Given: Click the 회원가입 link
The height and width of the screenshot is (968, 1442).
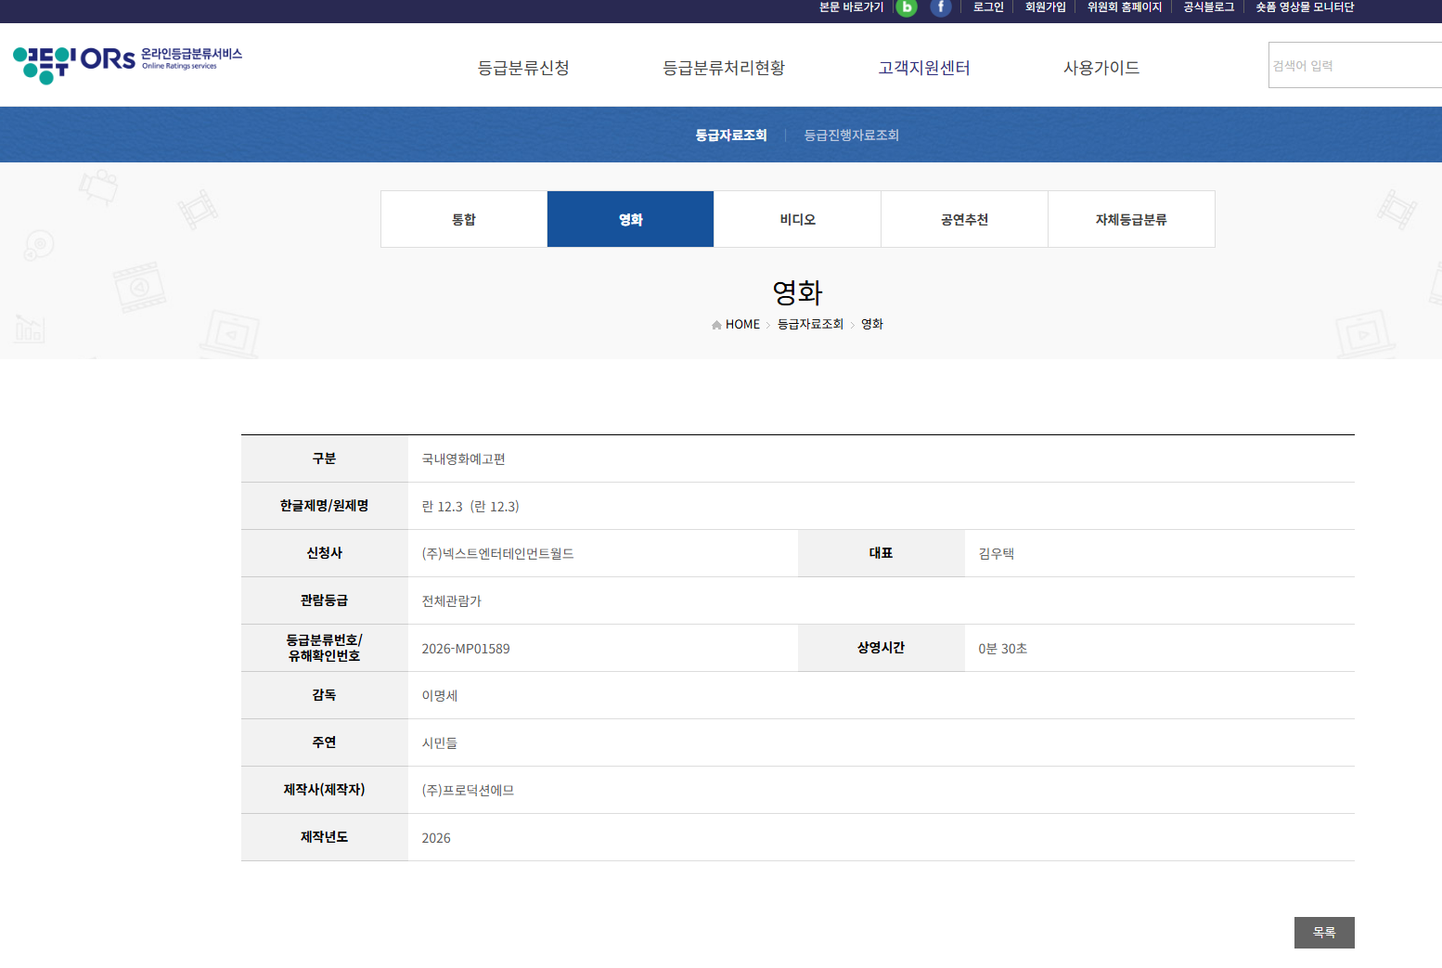Looking at the screenshot, I should (x=1045, y=7).
